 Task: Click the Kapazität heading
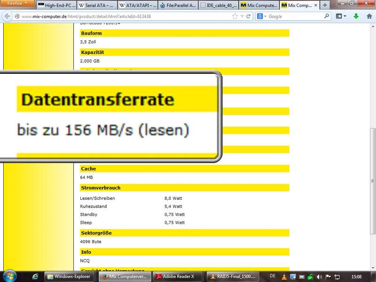coord(93,52)
